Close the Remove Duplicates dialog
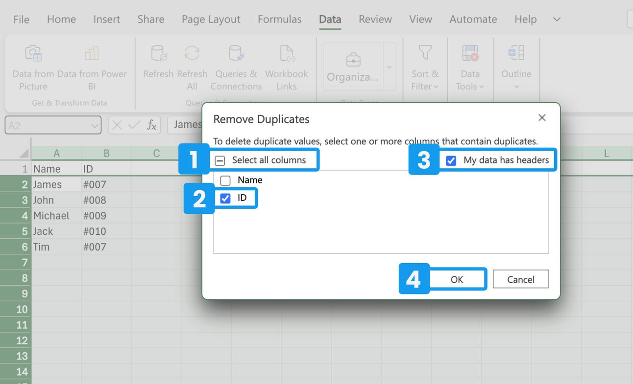 [542, 117]
